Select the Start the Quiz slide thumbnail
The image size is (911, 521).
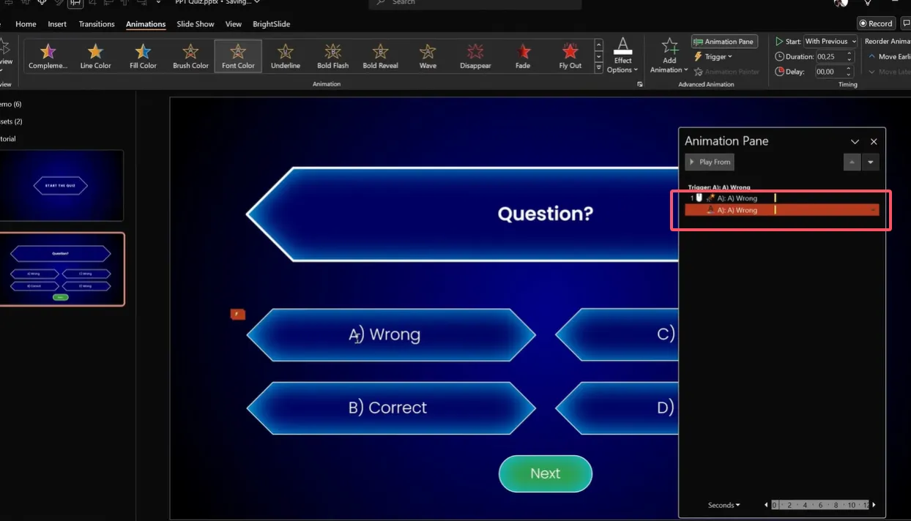tap(61, 186)
